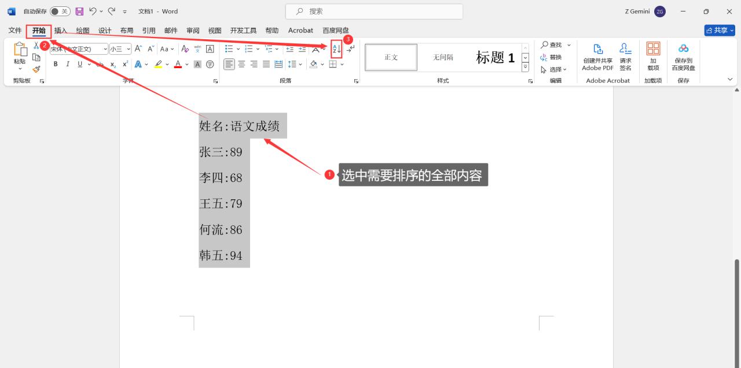This screenshot has height=368, width=741.
Task: Click Request Signatures icon
Action: pos(625,57)
